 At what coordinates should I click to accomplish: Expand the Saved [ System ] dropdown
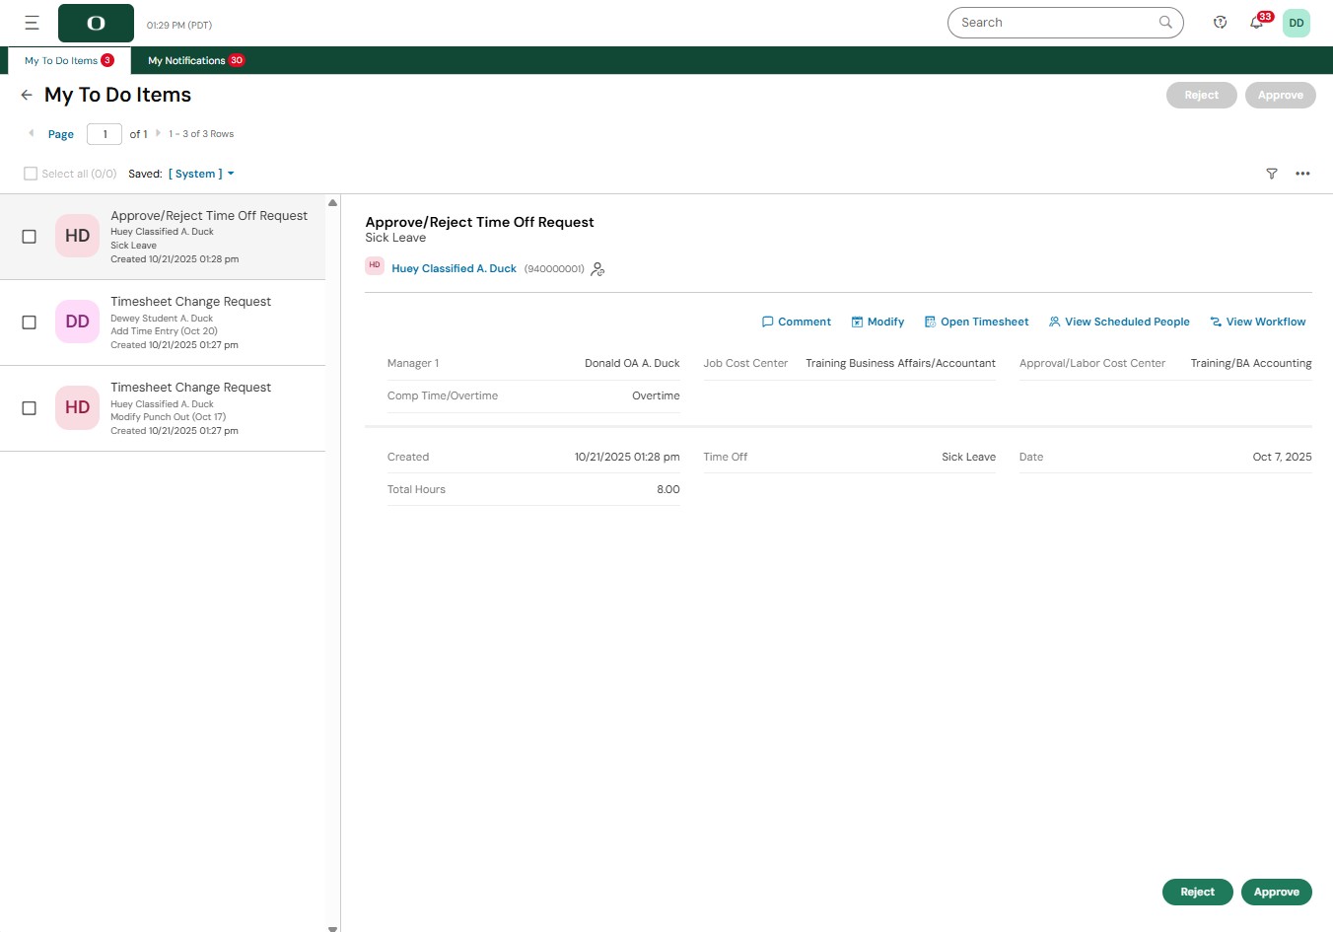click(201, 174)
